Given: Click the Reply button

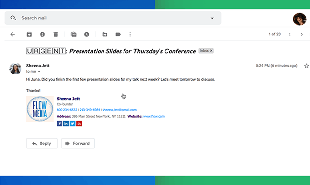Looking at the screenshot, I should [41, 144].
